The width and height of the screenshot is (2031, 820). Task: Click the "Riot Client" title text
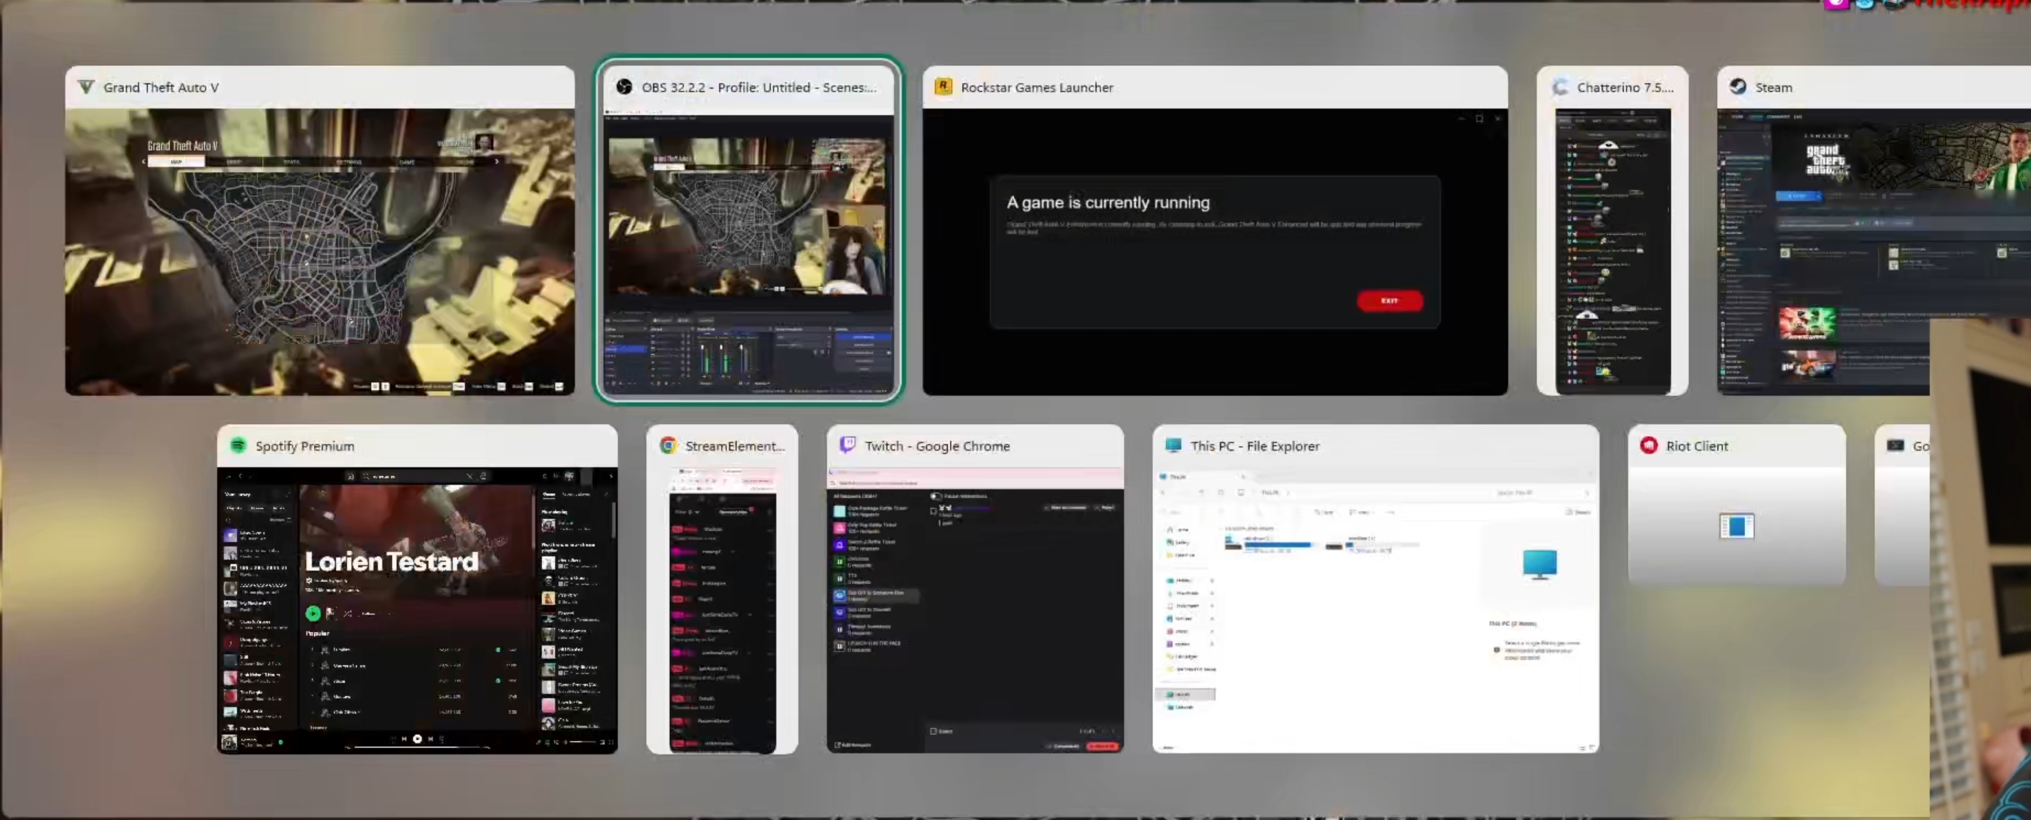[1696, 446]
